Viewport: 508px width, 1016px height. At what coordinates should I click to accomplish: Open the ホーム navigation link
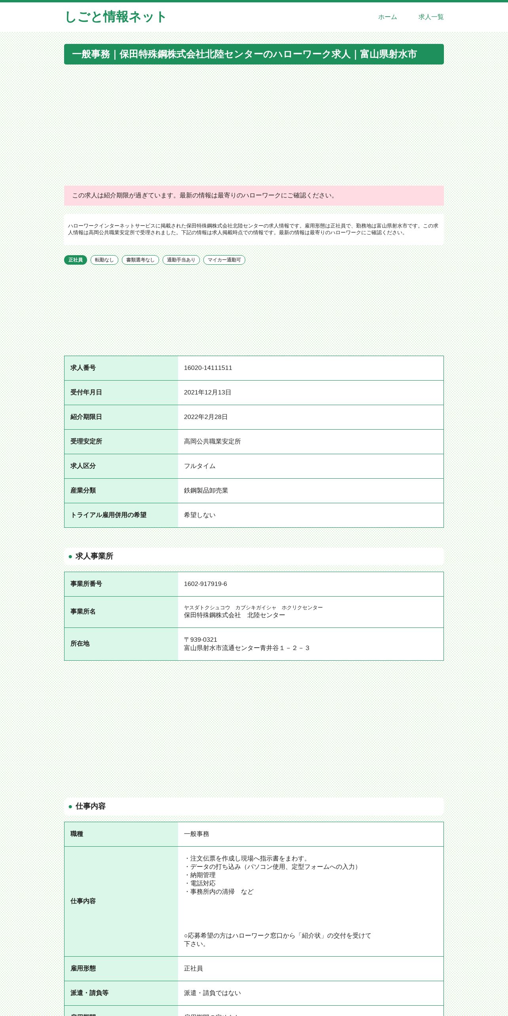click(x=387, y=17)
